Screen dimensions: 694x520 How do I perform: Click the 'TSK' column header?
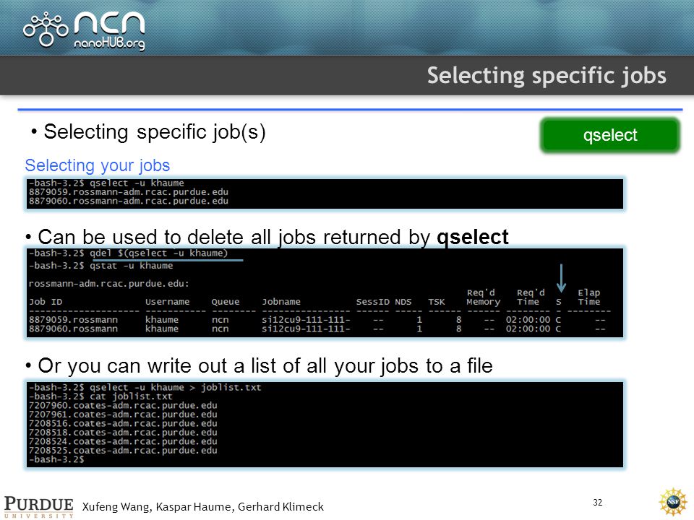[436, 302]
